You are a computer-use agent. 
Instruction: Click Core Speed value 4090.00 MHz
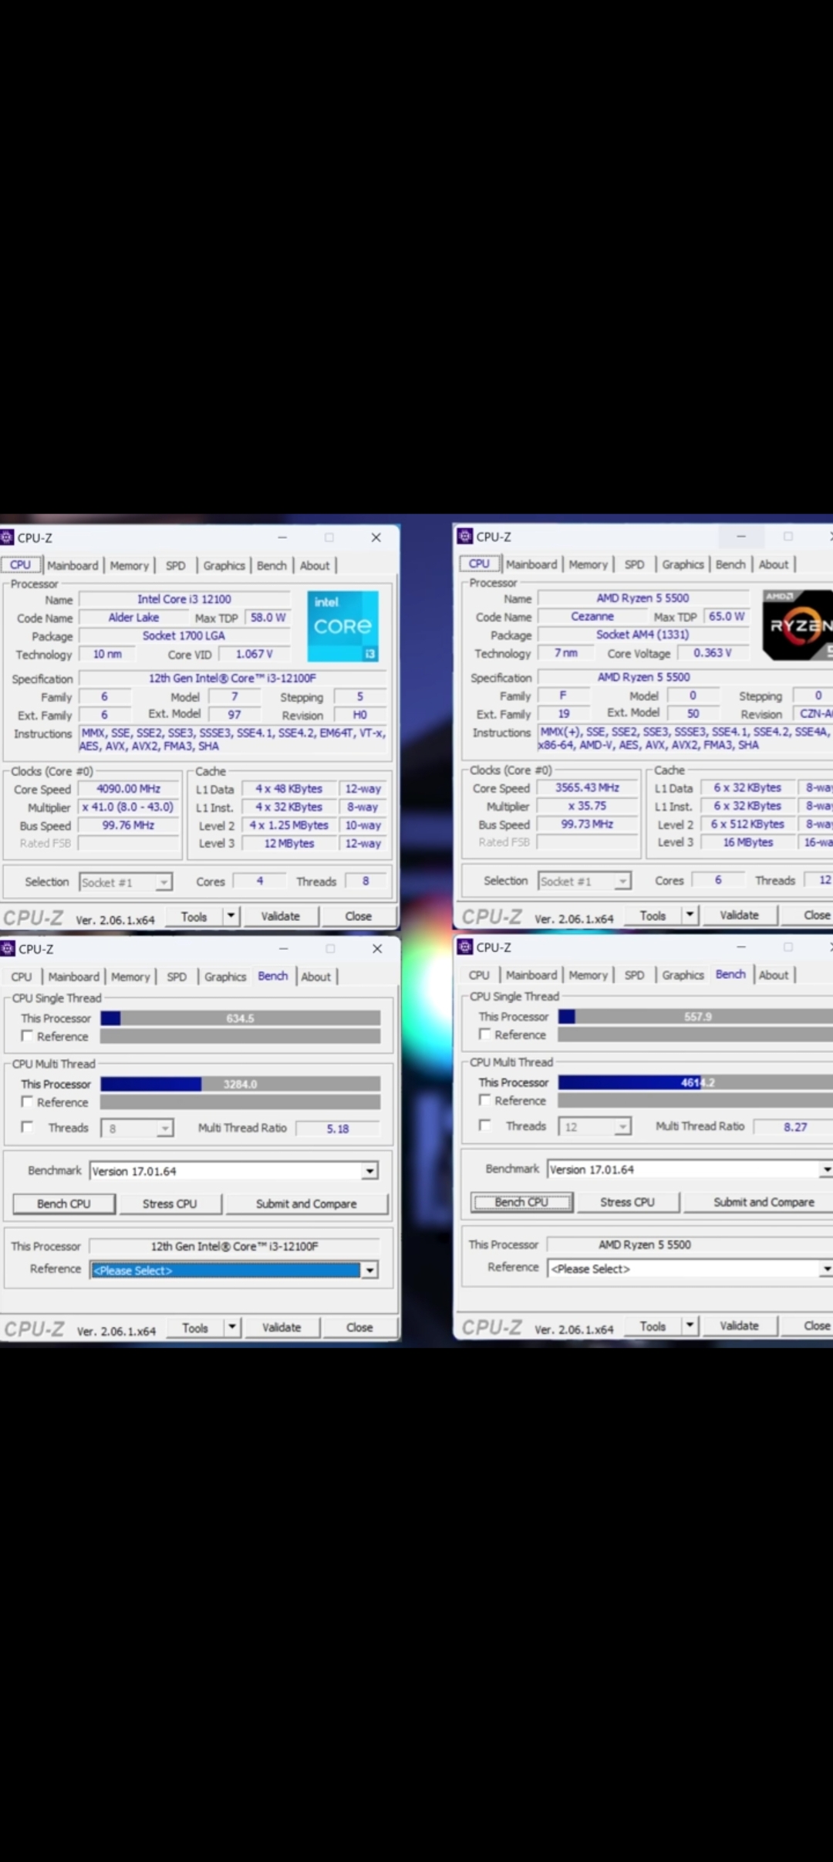click(128, 789)
